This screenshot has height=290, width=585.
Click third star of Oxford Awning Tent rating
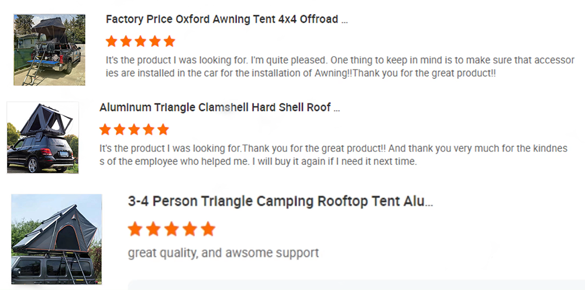pyautogui.click(x=140, y=42)
